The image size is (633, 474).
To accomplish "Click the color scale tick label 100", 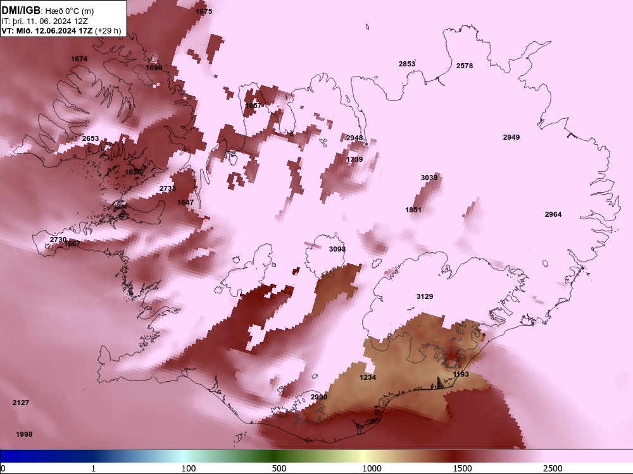I will coord(189,468).
